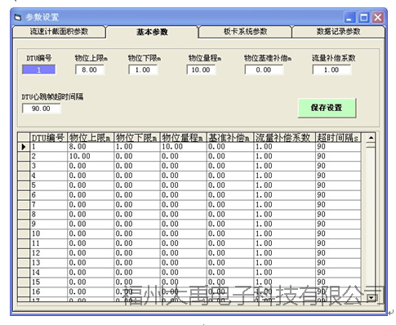The width and height of the screenshot is (396, 325).
Task: Click the table scrollbar thumb
Action: click(371, 145)
